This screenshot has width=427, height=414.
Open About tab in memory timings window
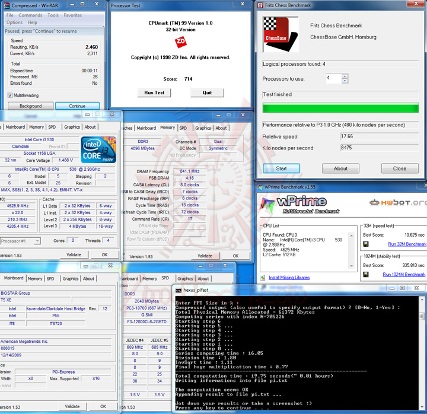[x=221, y=128]
